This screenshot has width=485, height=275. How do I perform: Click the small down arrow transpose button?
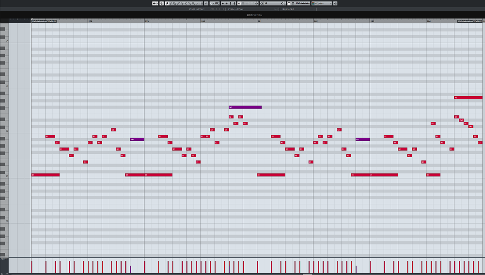point(226,3)
